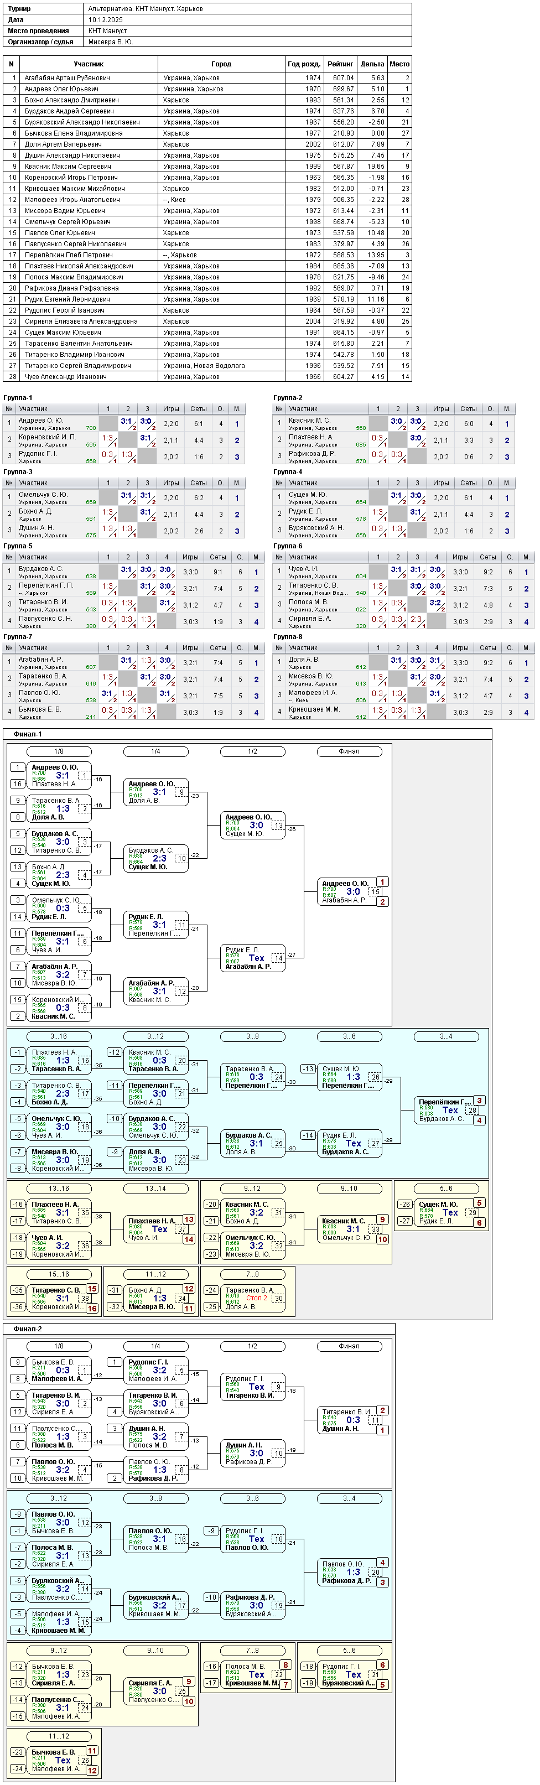
Task: Click city cell 'Украина, Новая Водолага'
Action: pyautogui.click(x=204, y=366)
